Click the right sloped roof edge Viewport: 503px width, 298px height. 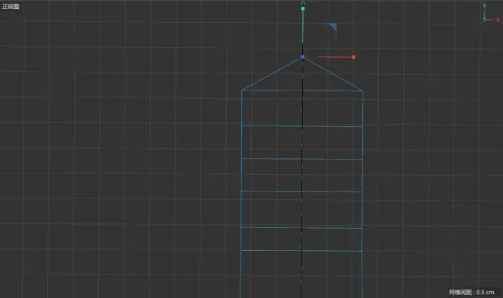coord(333,74)
